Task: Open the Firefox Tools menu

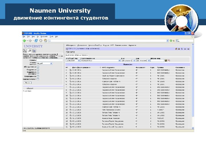Action: click(51, 36)
